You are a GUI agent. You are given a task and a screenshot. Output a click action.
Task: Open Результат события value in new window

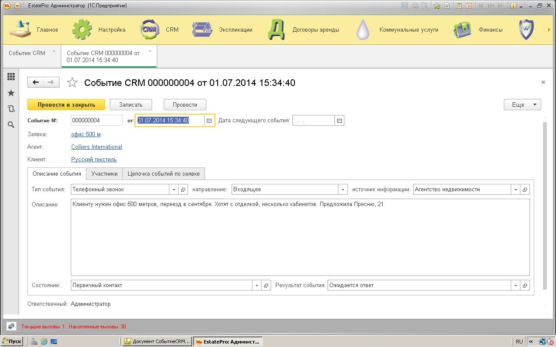(525, 285)
